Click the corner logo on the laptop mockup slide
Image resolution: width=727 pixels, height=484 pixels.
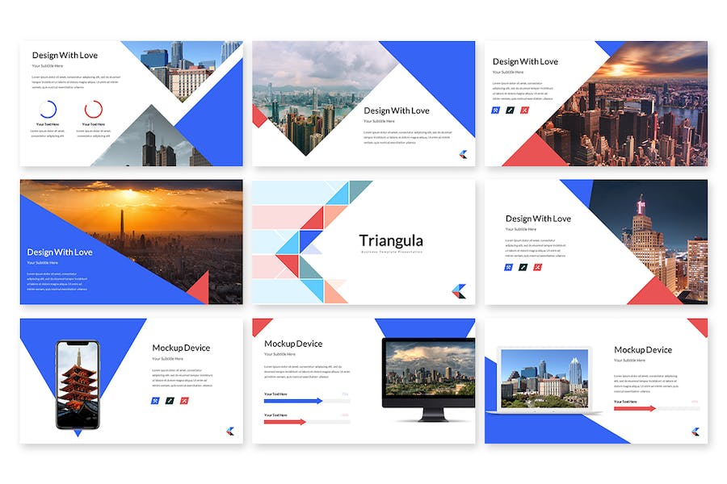tap(695, 432)
